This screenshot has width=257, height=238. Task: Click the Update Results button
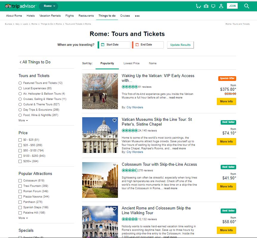tap(181, 45)
